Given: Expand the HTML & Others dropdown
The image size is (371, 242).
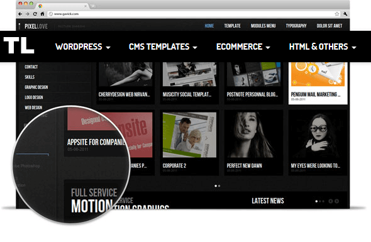Looking at the screenshot, I should point(323,47).
